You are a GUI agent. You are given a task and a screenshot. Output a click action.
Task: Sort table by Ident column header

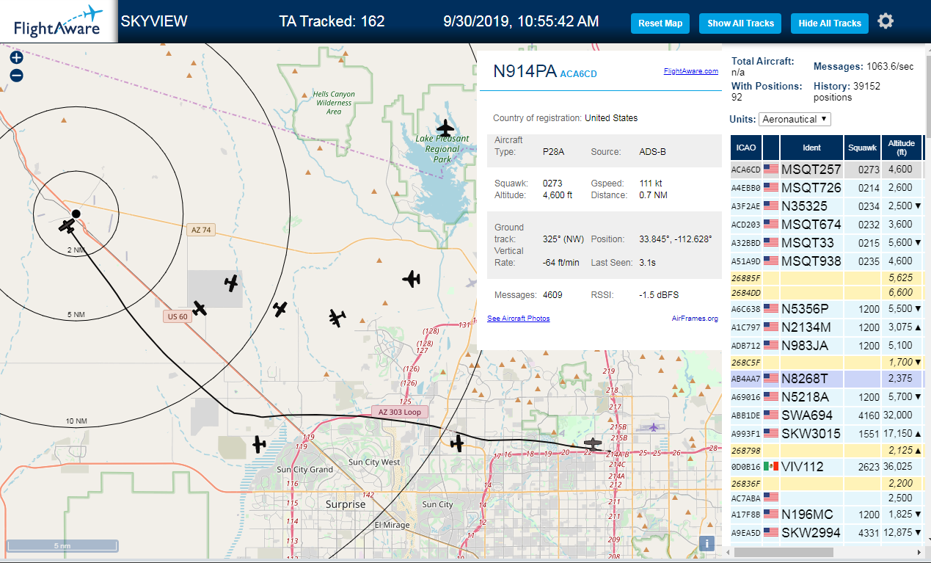pos(811,148)
